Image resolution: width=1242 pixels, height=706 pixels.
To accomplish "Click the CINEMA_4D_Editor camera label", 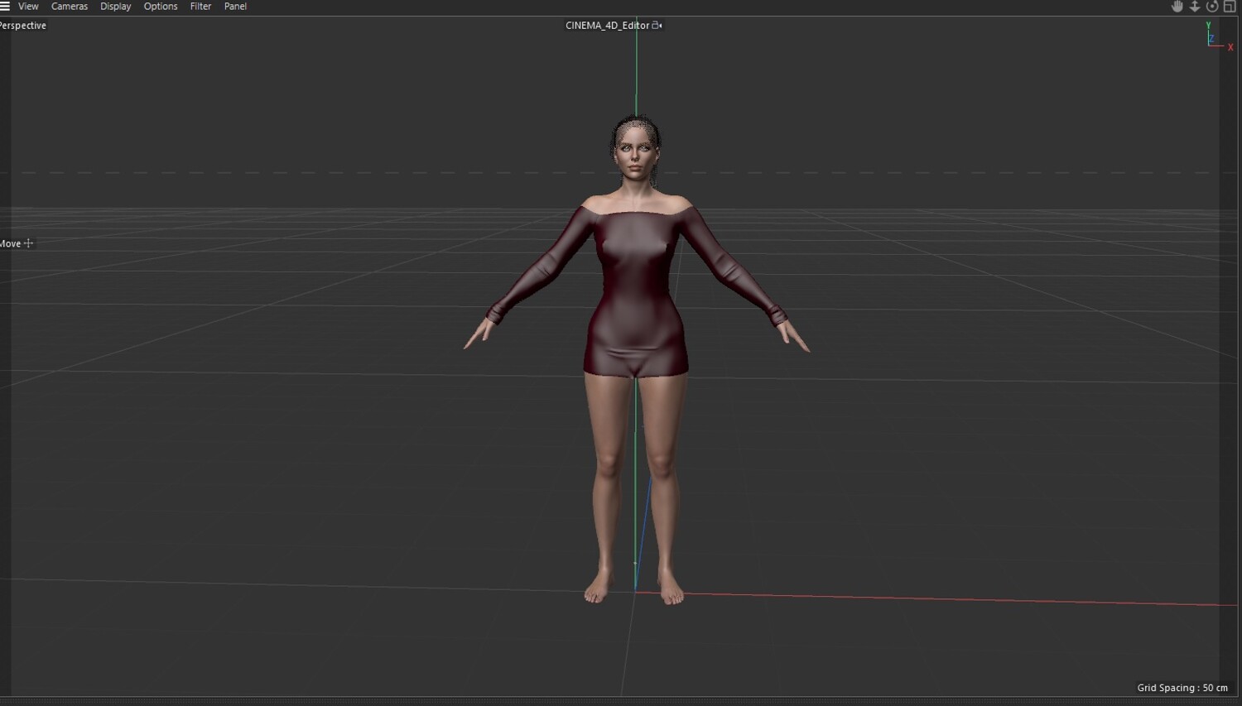I will point(607,26).
